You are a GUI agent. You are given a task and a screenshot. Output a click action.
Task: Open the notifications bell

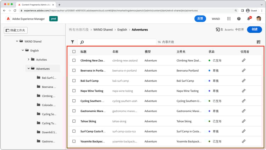[249, 19]
